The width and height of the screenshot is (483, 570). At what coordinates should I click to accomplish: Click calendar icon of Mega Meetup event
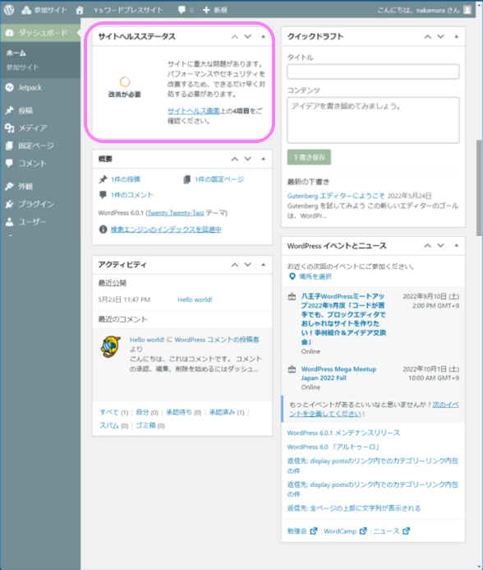tap(292, 369)
